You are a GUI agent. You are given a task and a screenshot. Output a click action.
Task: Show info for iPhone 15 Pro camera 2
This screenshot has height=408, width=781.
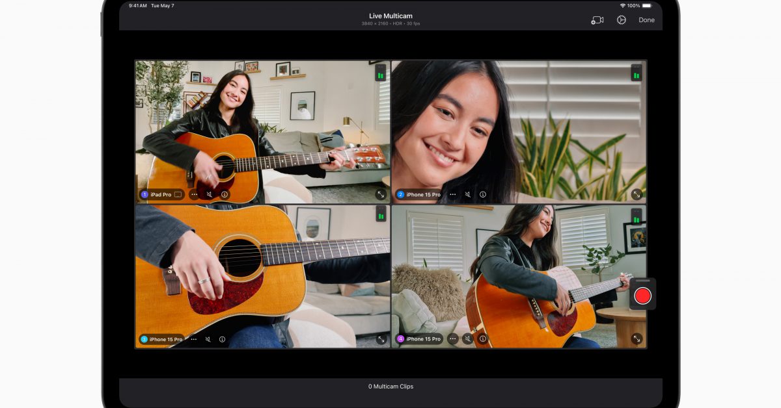(x=483, y=194)
